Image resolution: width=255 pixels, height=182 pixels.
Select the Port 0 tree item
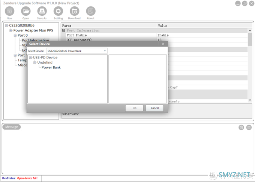22,36
